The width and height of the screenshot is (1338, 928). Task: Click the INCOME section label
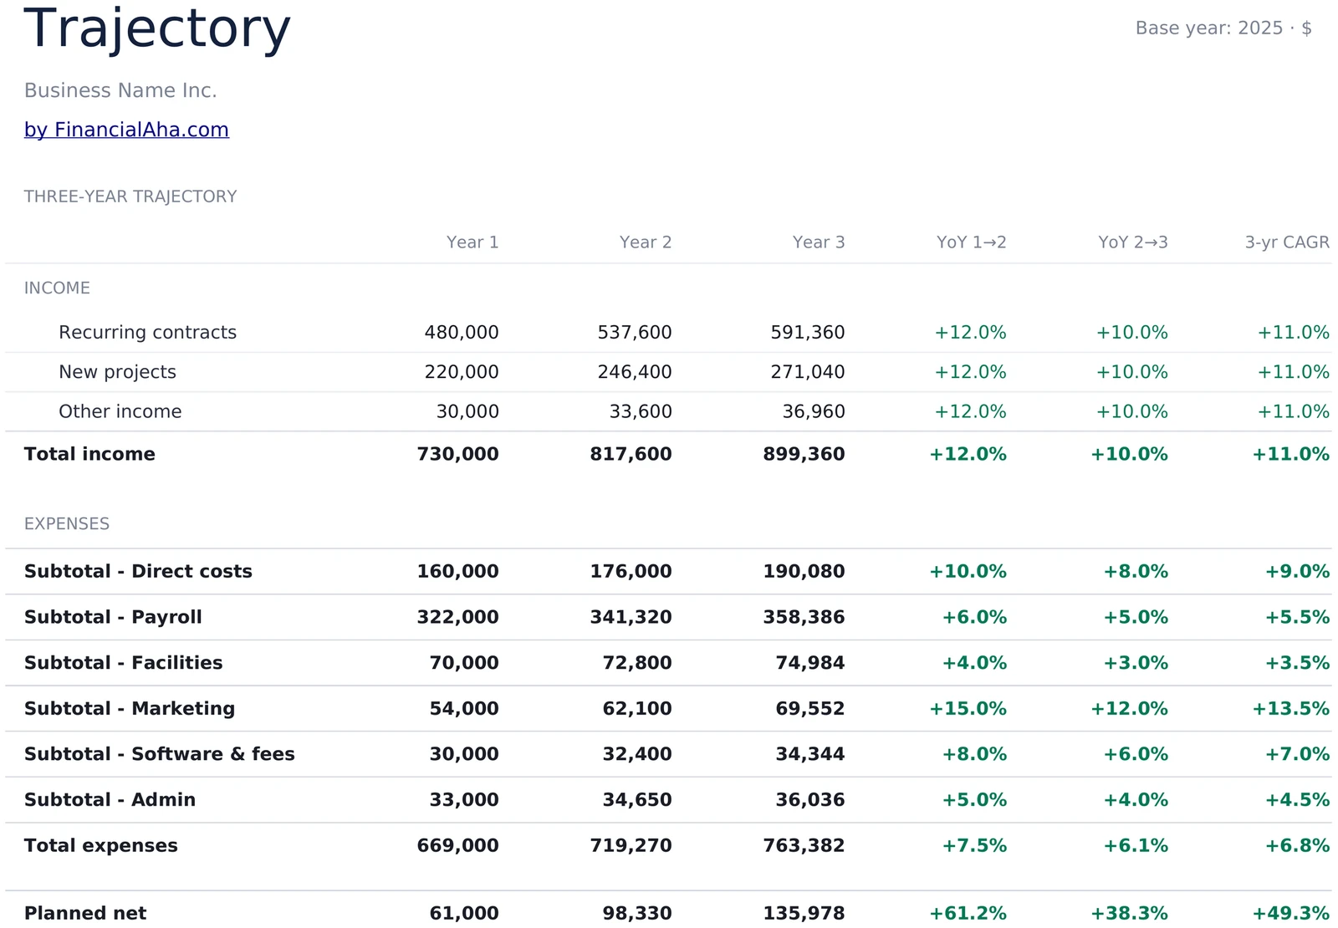pyautogui.click(x=57, y=288)
